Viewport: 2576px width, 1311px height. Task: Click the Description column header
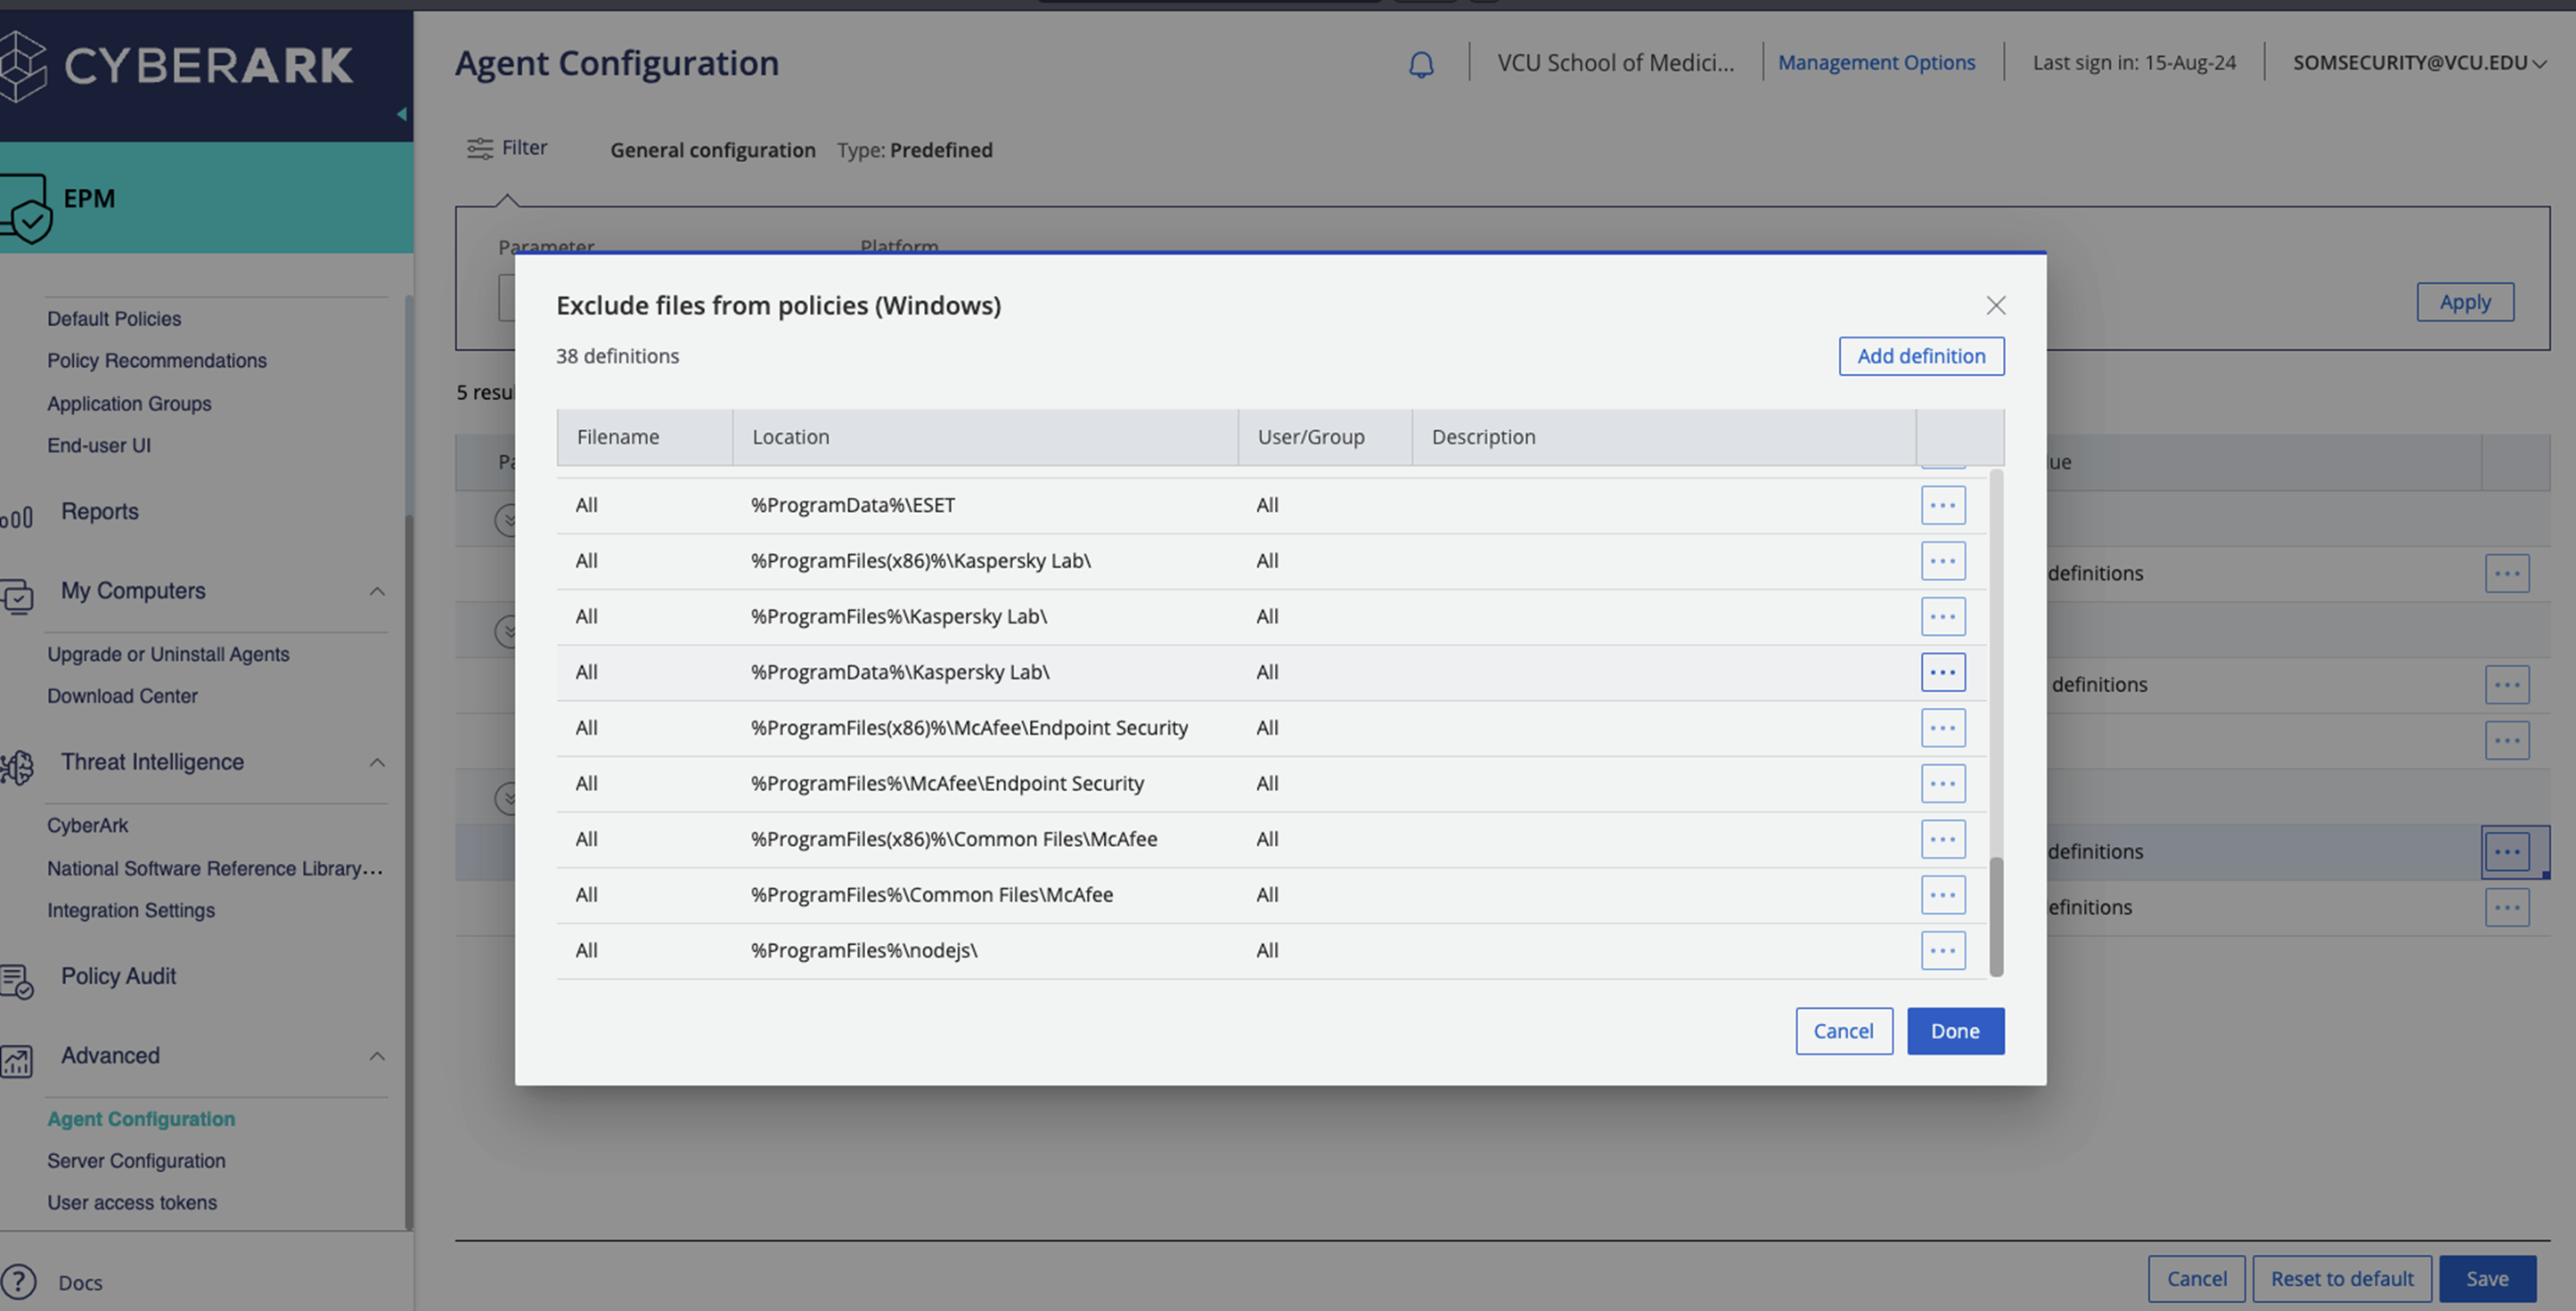point(1664,436)
